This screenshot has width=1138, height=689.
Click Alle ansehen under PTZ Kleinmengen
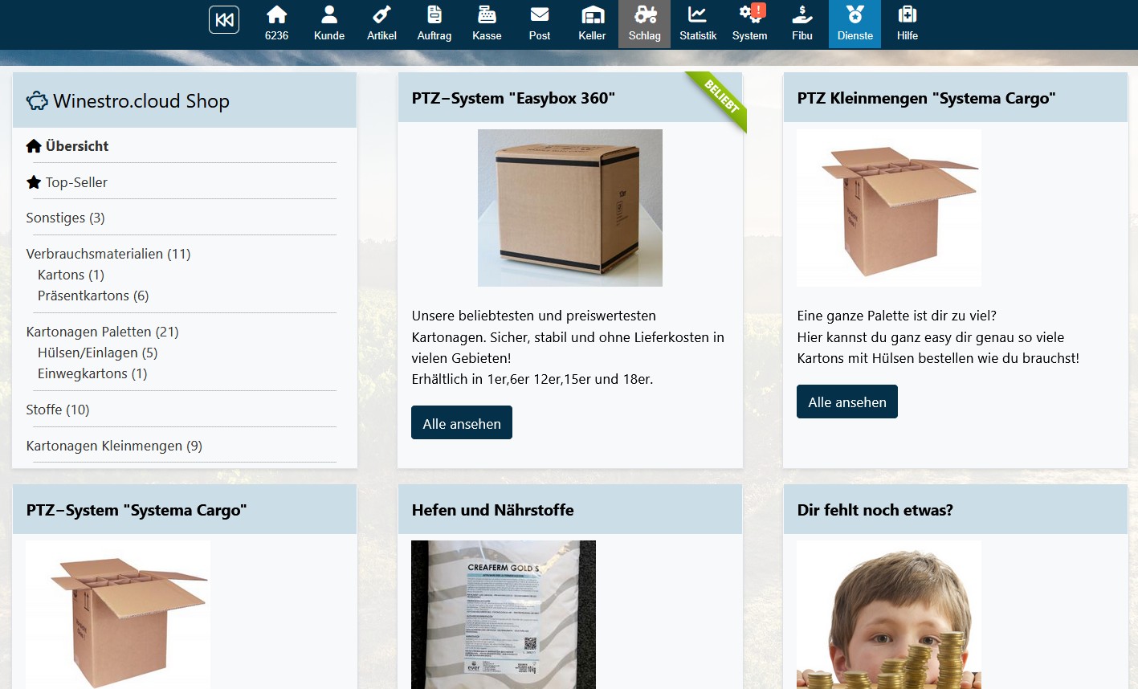click(847, 402)
